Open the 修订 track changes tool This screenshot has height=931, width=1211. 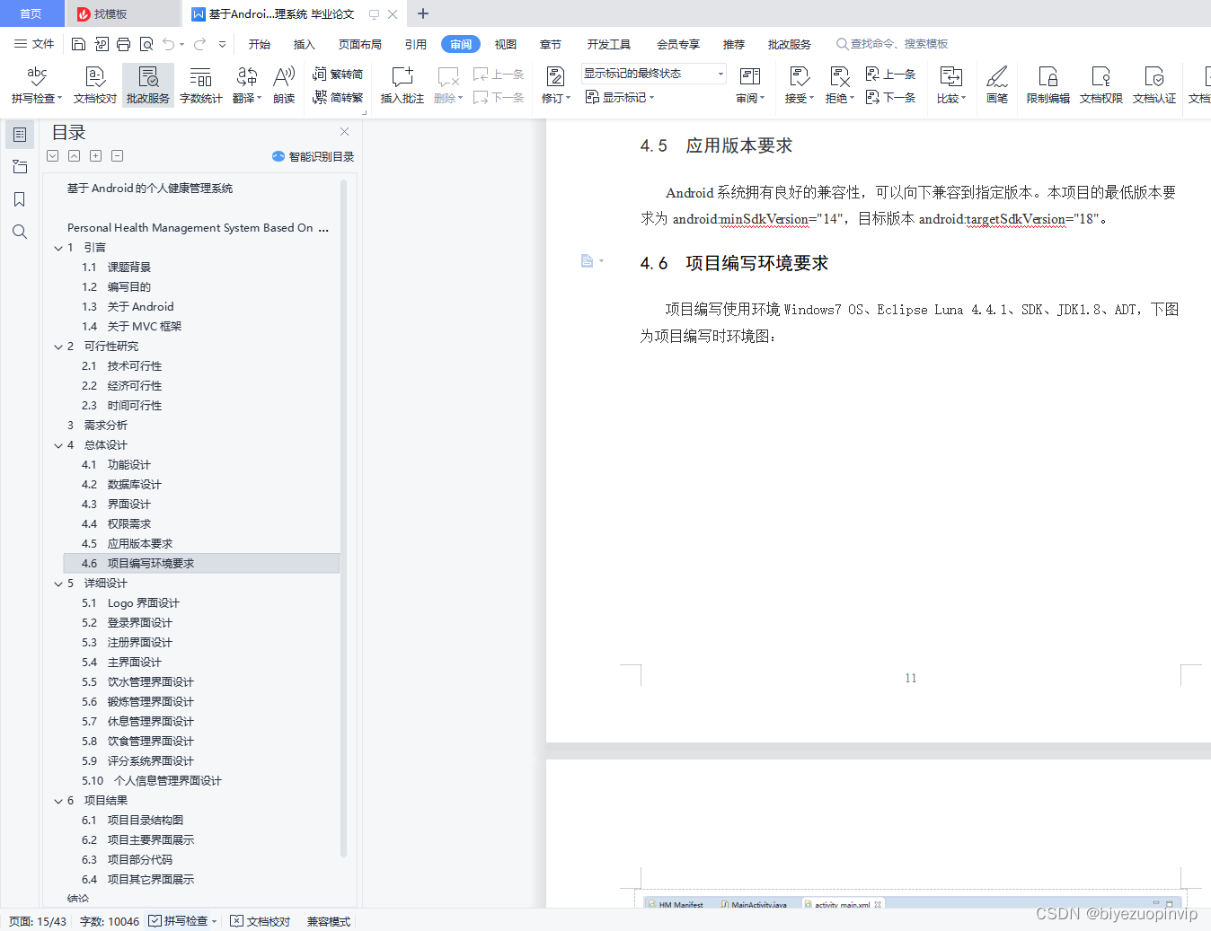coord(556,85)
